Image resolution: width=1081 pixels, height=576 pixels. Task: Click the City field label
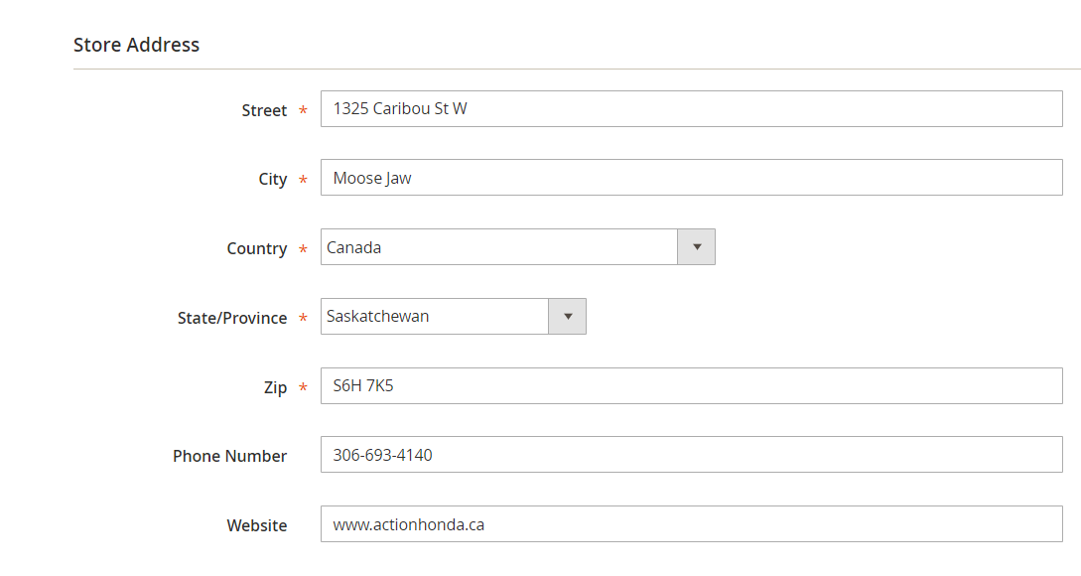pos(273,180)
